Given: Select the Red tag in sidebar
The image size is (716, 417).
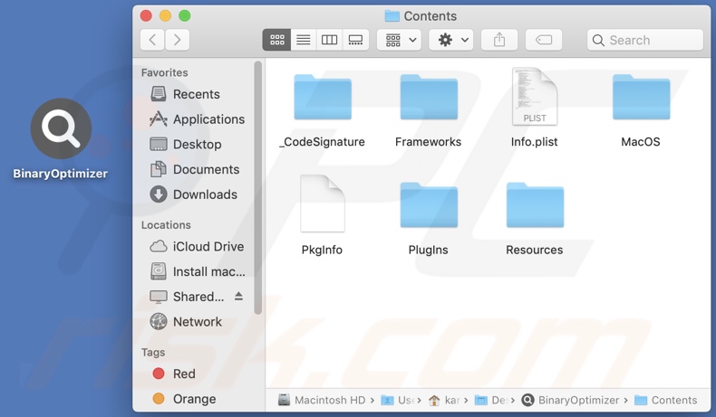Looking at the screenshot, I should (183, 374).
